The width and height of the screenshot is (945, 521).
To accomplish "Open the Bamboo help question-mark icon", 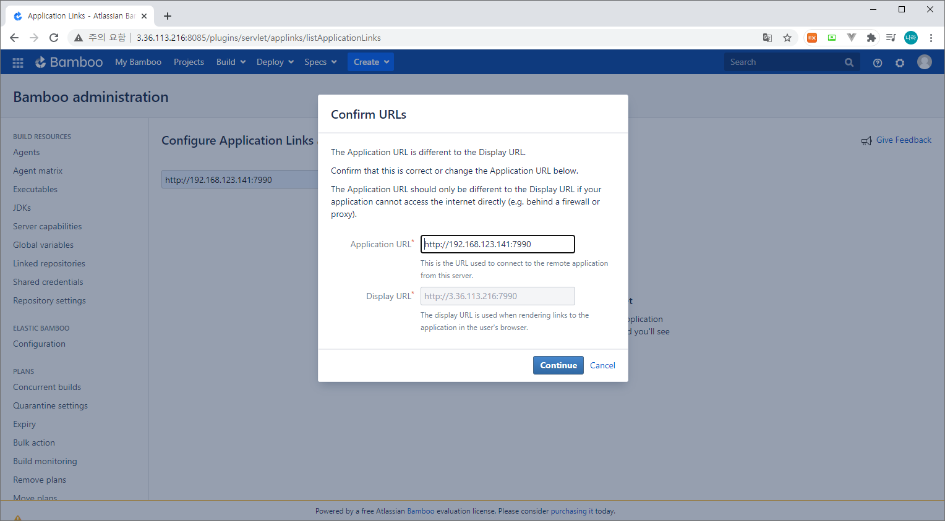I will point(877,62).
